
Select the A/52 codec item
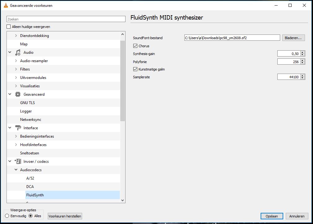point(30,178)
